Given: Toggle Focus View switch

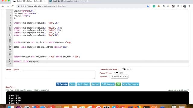Looking at the screenshot, I should (x=116, y=73).
